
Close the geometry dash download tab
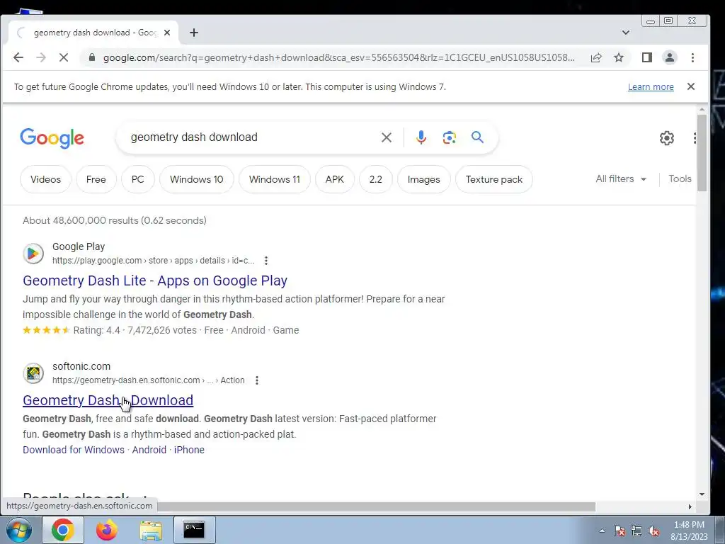pyautogui.click(x=167, y=33)
